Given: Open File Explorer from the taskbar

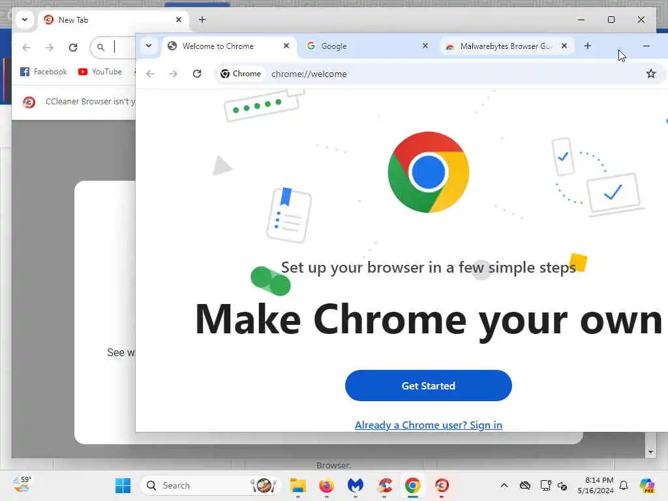Looking at the screenshot, I should [x=297, y=485].
